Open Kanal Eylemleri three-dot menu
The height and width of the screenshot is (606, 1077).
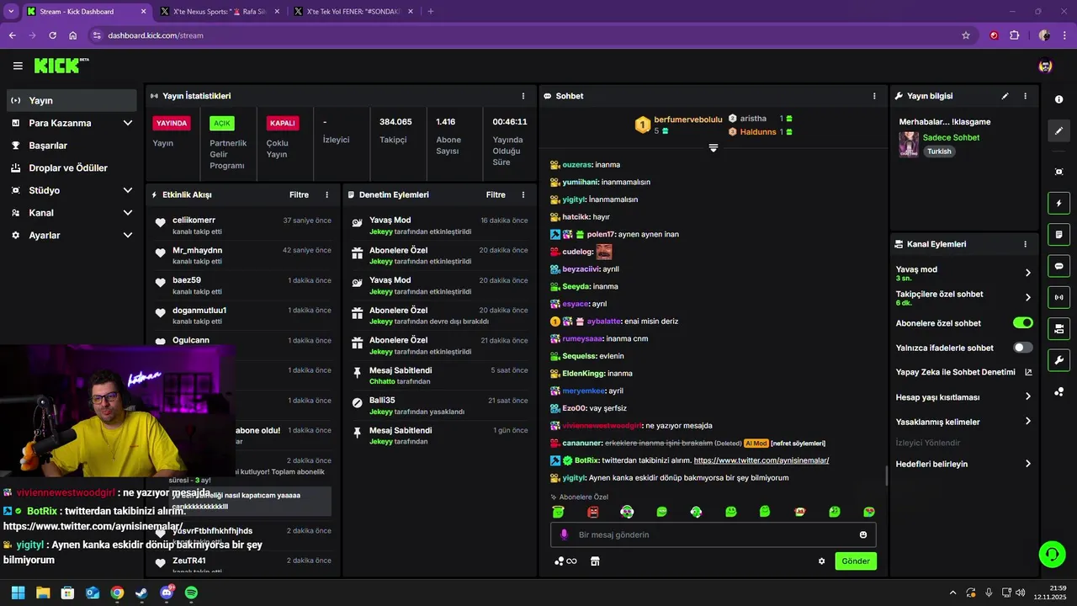pos(1025,244)
